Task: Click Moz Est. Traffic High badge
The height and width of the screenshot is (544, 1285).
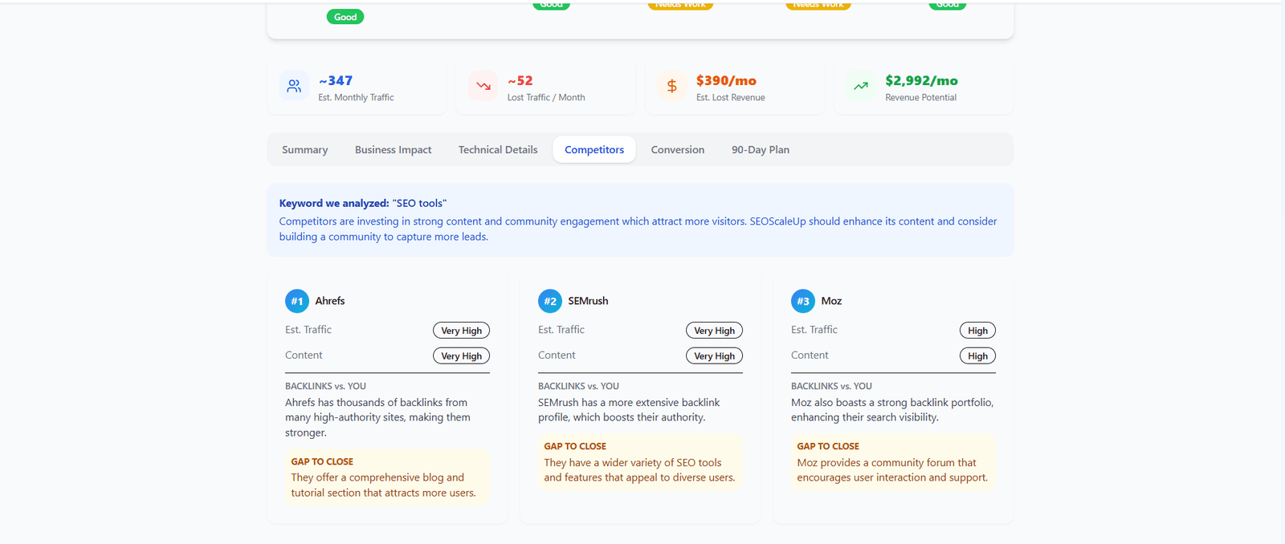Action: (977, 331)
